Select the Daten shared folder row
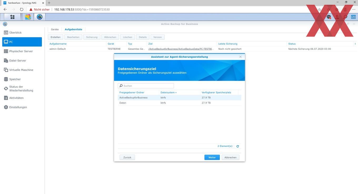358x194 pixels. [180, 103]
